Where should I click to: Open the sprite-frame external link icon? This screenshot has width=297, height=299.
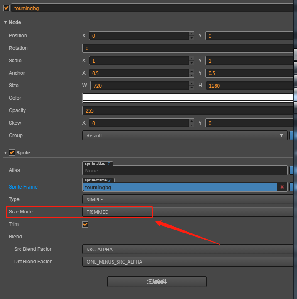pyautogui.click(x=110, y=180)
